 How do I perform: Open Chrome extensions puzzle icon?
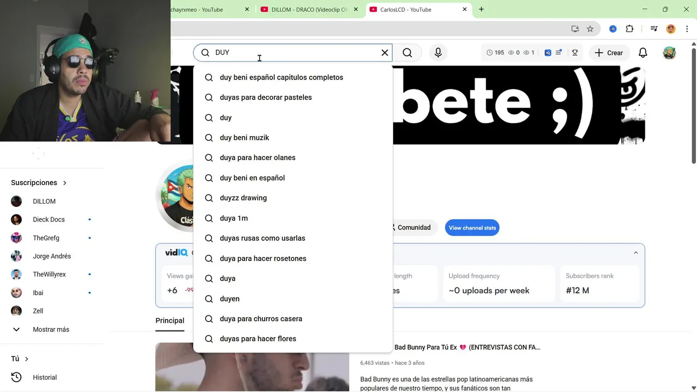coord(629,29)
